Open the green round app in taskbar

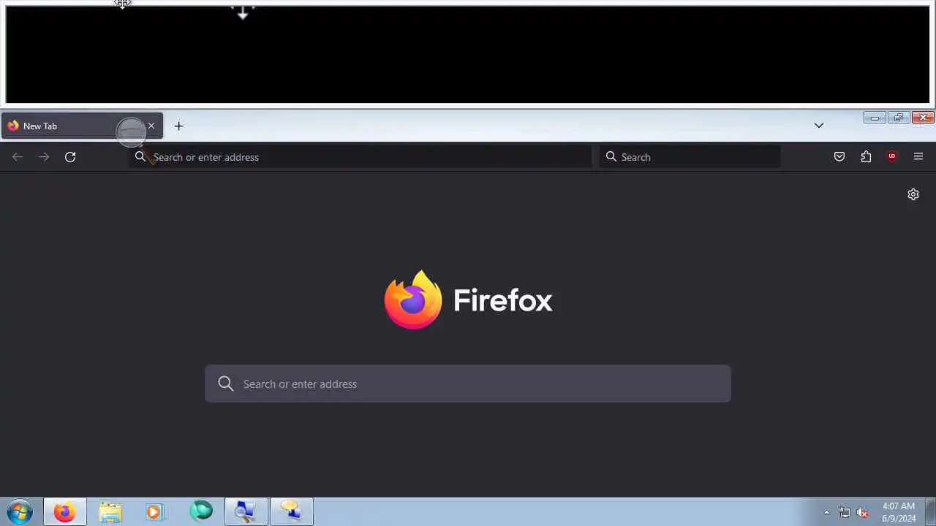pos(201,511)
